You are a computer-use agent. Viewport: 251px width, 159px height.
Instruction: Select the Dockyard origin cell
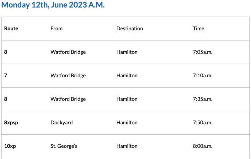point(61,122)
